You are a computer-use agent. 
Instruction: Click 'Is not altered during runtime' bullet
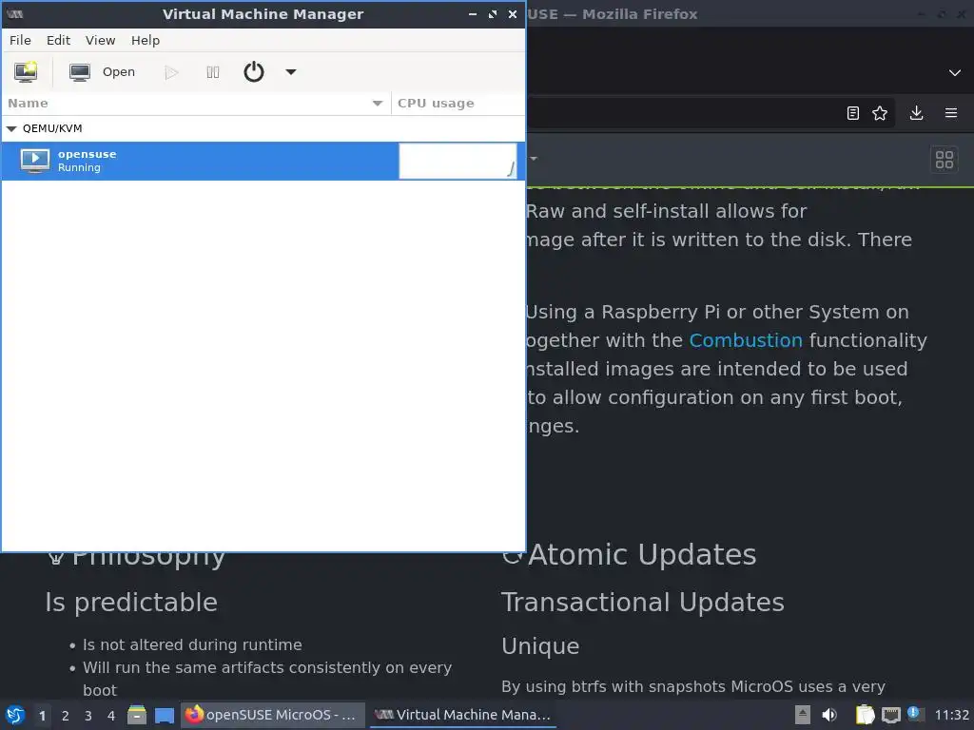[x=192, y=645]
